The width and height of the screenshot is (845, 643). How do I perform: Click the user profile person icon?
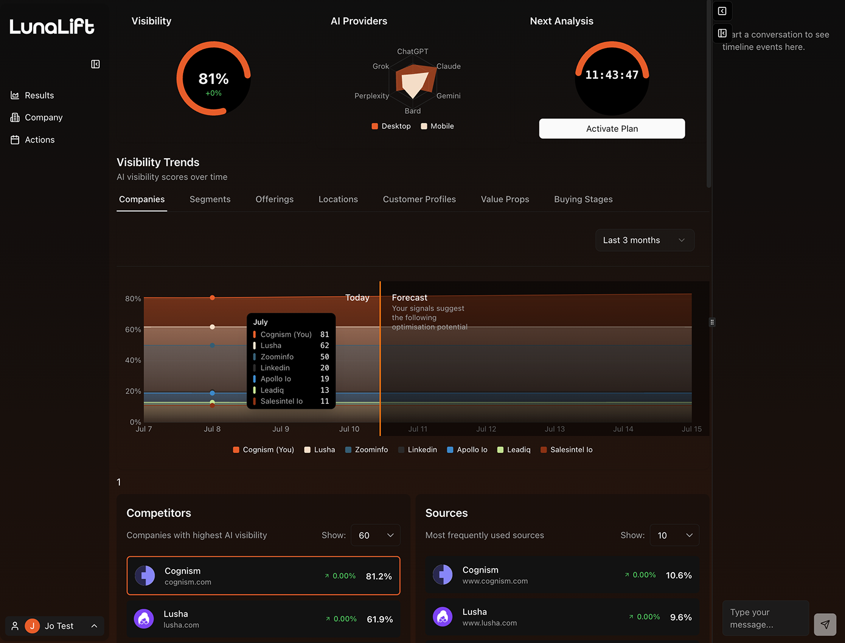pyautogui.click(x=15, y=626)
